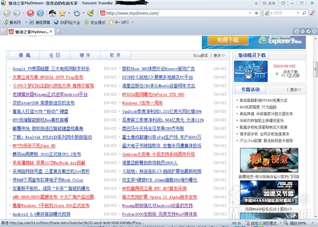This screenshot has width=318, height=227.
Task: Expand the search box history dropdown
Action: point(298,13)
